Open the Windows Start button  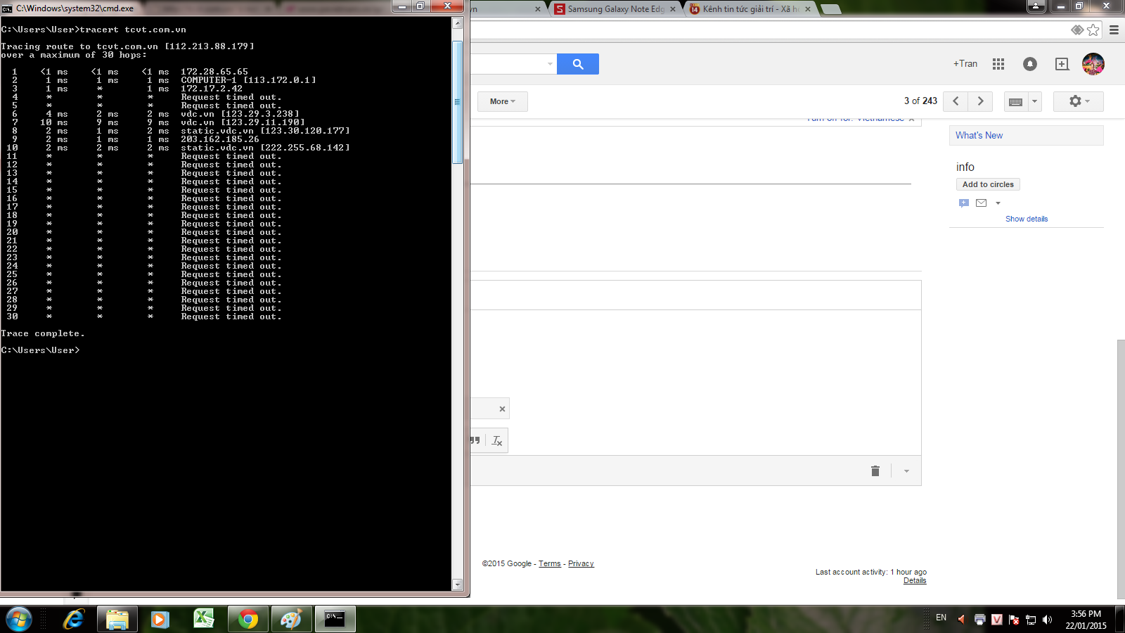tap(19, 619)
